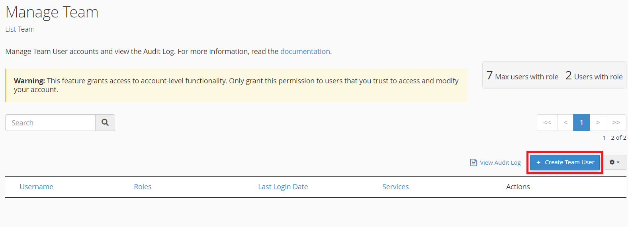The image size is (628, 227).
Task: Go to previous page with < button
Action: click(565, 123)
